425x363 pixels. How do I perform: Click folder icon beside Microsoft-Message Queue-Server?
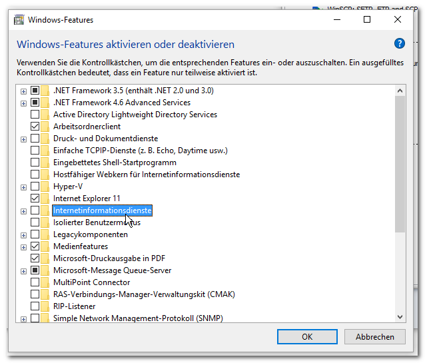pyautogui.click(x=45, y=270)
